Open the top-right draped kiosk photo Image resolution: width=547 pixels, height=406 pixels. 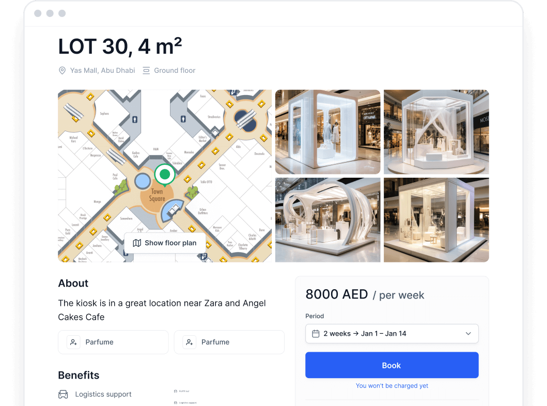pos(436,132)
